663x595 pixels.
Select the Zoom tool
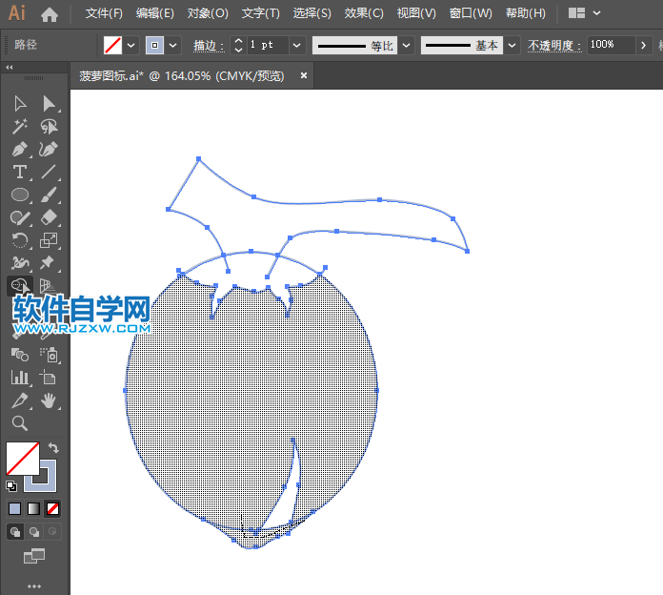pos(20,422)
